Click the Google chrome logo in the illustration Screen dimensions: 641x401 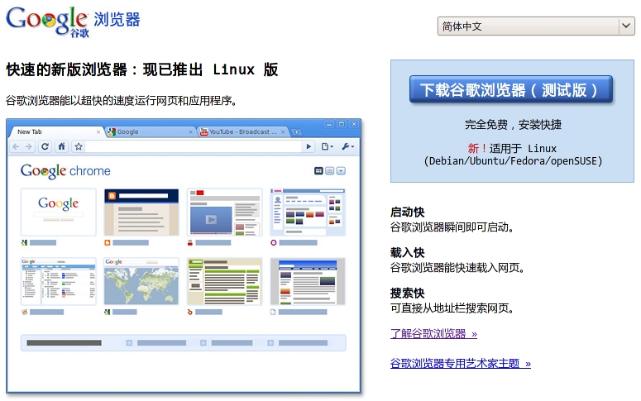coord(65,171)
